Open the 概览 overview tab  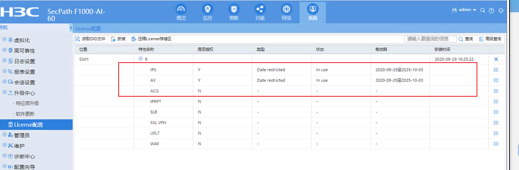pyautogui.click(x=181, y=13)
